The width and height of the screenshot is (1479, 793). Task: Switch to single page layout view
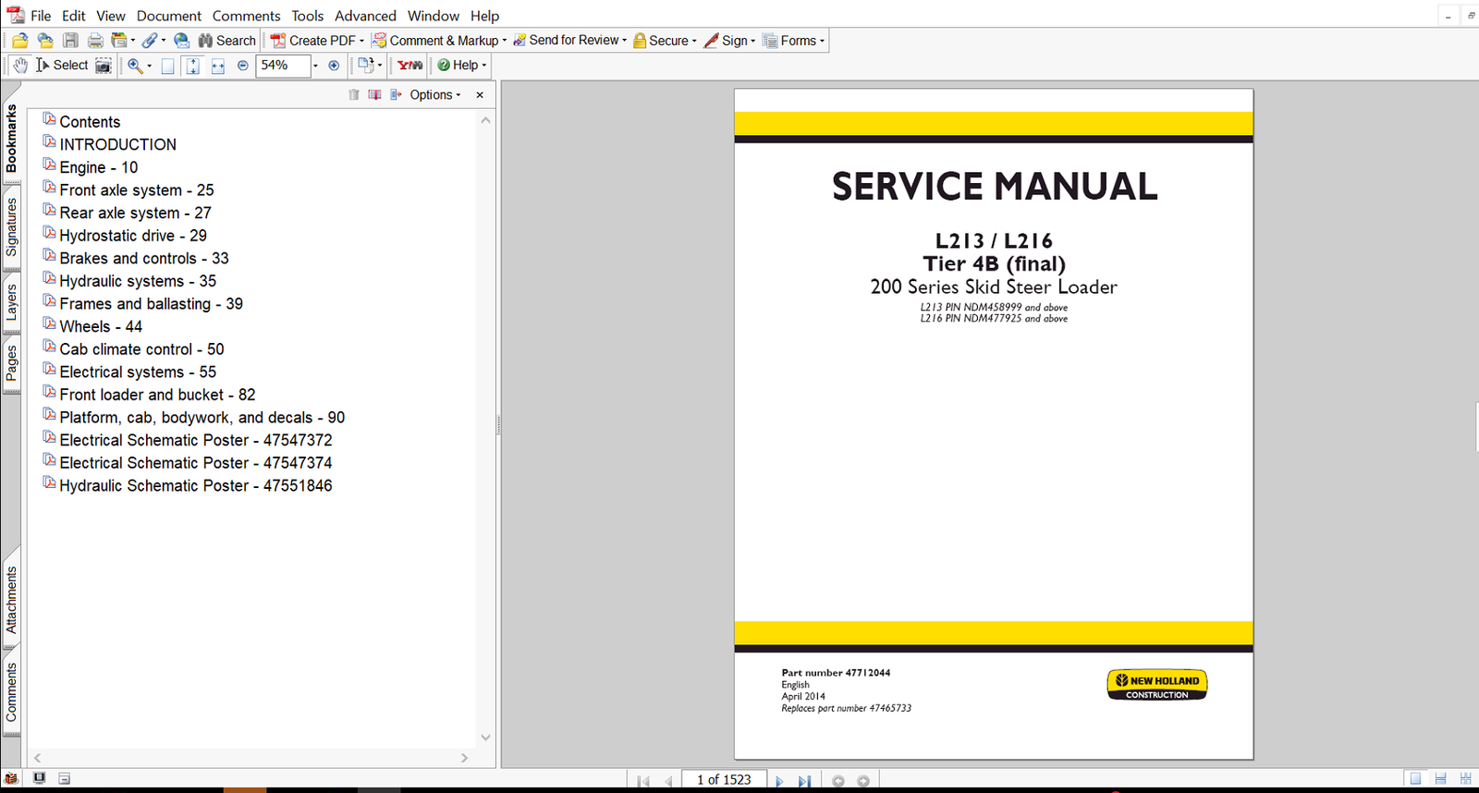pyautogui.click(x=1415, y=779)
